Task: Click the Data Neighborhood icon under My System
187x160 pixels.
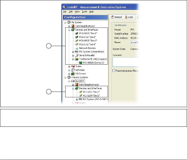Action: (x=73, y=26)
